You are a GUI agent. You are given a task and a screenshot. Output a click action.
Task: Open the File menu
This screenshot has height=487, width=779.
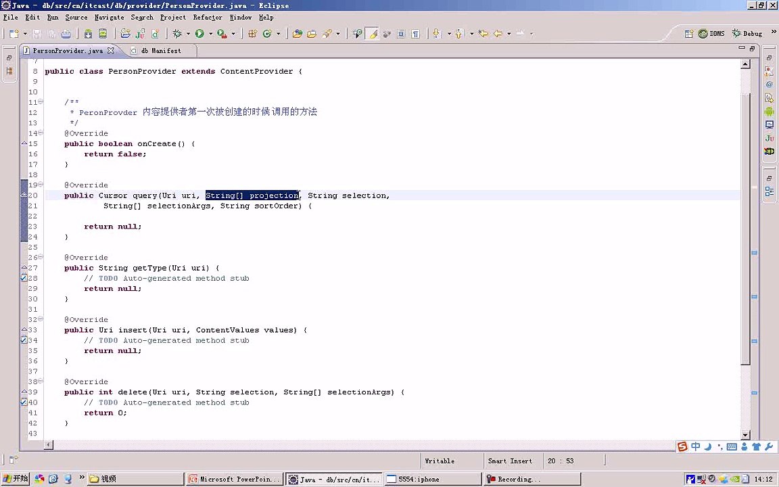10,18
